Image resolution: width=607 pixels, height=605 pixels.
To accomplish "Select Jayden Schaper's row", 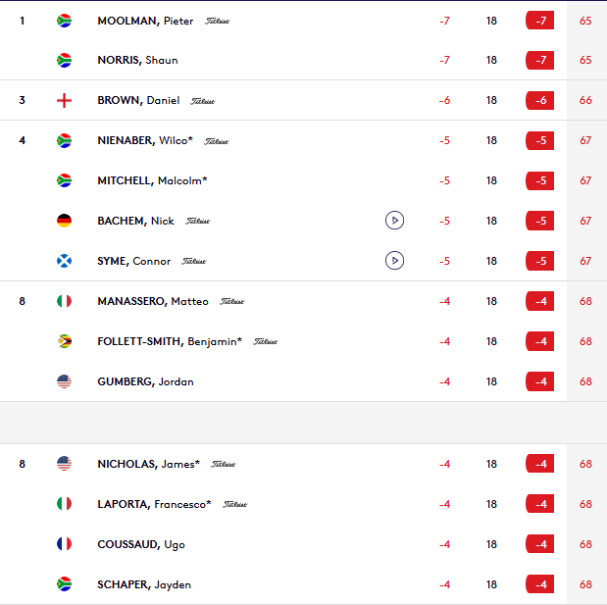I will point(304,584).
